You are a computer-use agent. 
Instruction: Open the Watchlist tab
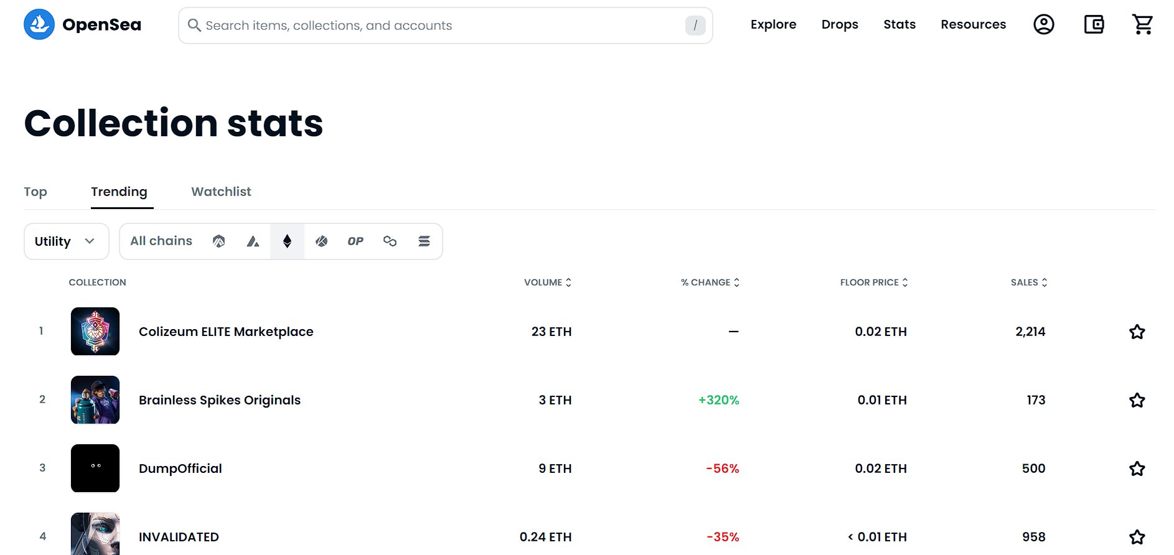click(x=221, y=192)
